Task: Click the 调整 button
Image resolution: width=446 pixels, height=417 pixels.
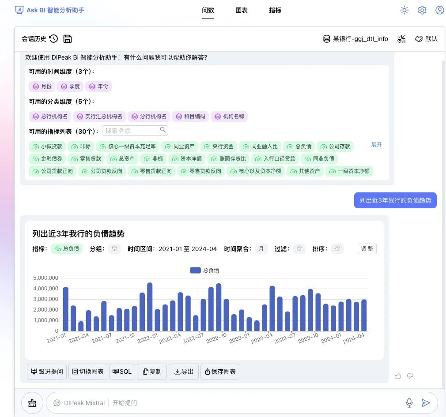Action: [367, 249]
